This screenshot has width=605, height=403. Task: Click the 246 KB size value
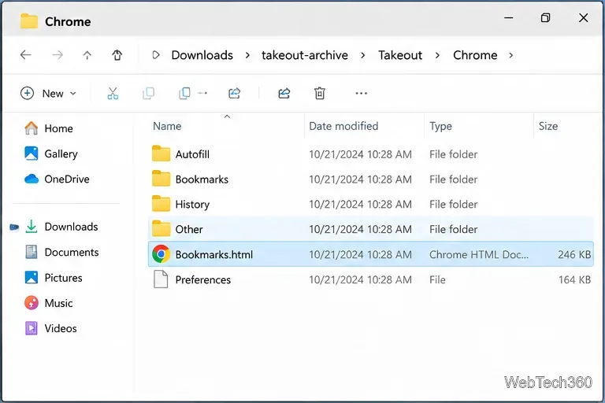pyautogui.click(x=574, y=254)
